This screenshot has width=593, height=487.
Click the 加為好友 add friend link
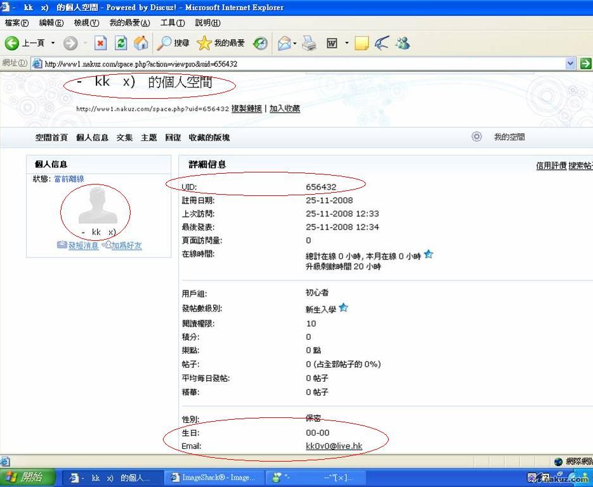coord(126,245)
